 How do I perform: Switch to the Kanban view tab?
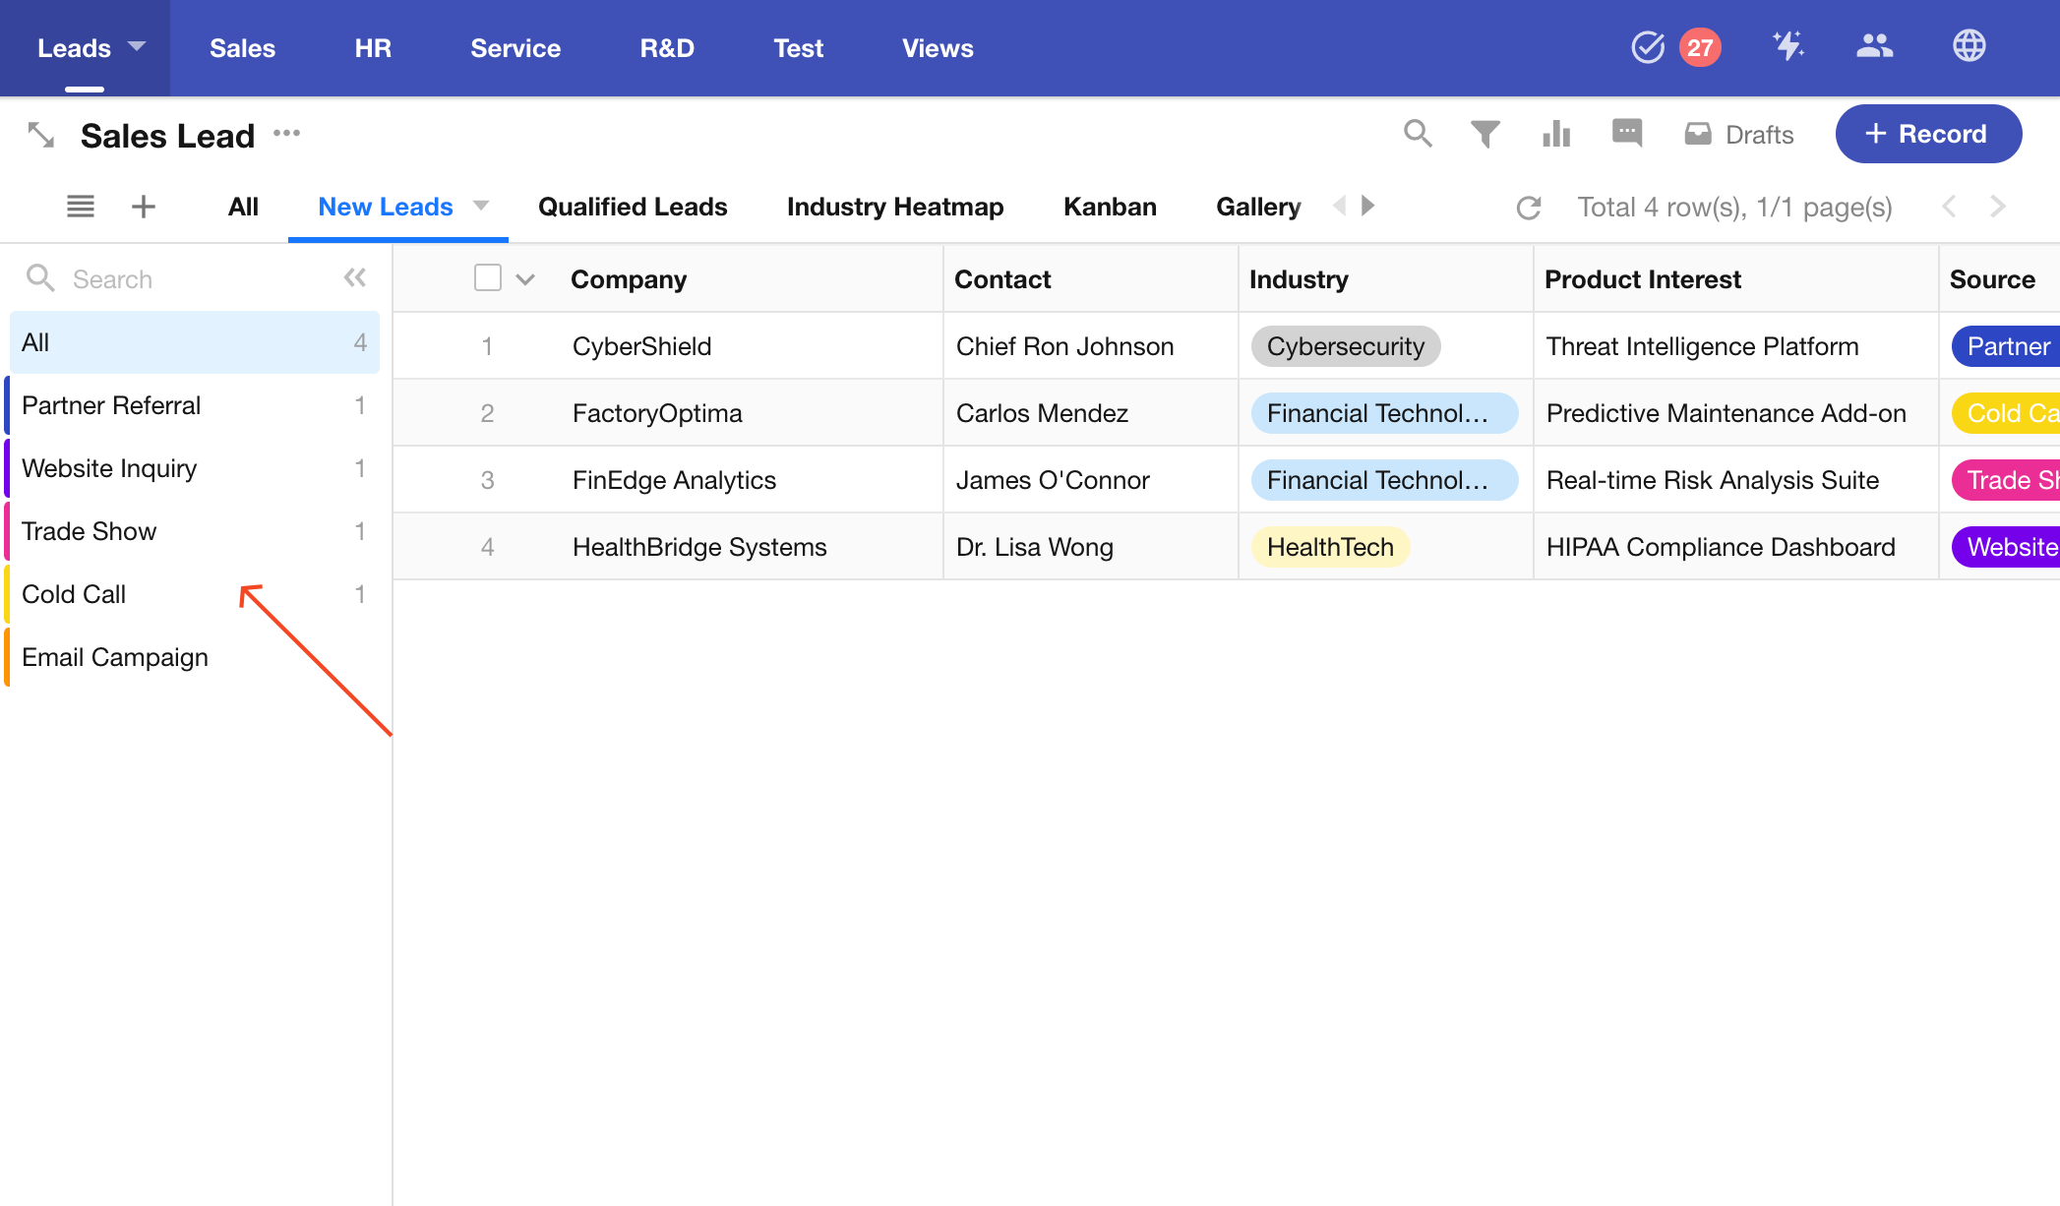1110,207
